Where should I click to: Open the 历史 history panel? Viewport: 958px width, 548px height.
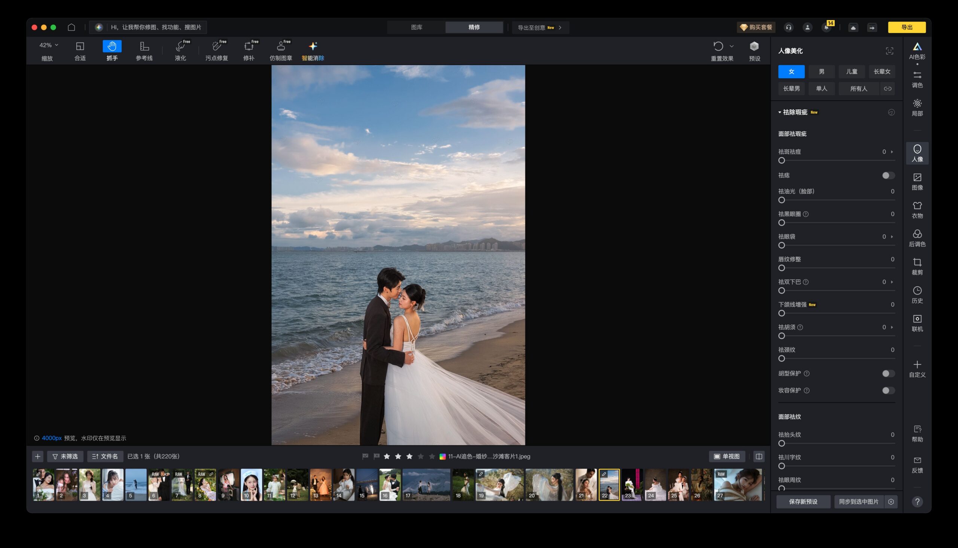[x=917, y=294]
